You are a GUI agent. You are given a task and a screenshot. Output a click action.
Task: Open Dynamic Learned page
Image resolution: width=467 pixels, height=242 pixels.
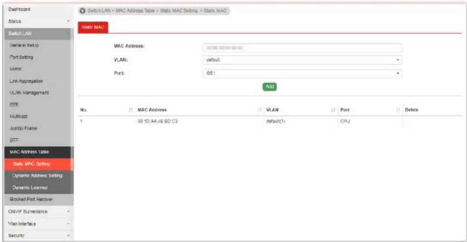point(37,188)
